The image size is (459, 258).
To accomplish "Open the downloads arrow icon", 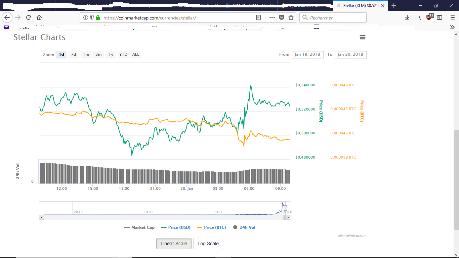I will [x=407, y=18].
